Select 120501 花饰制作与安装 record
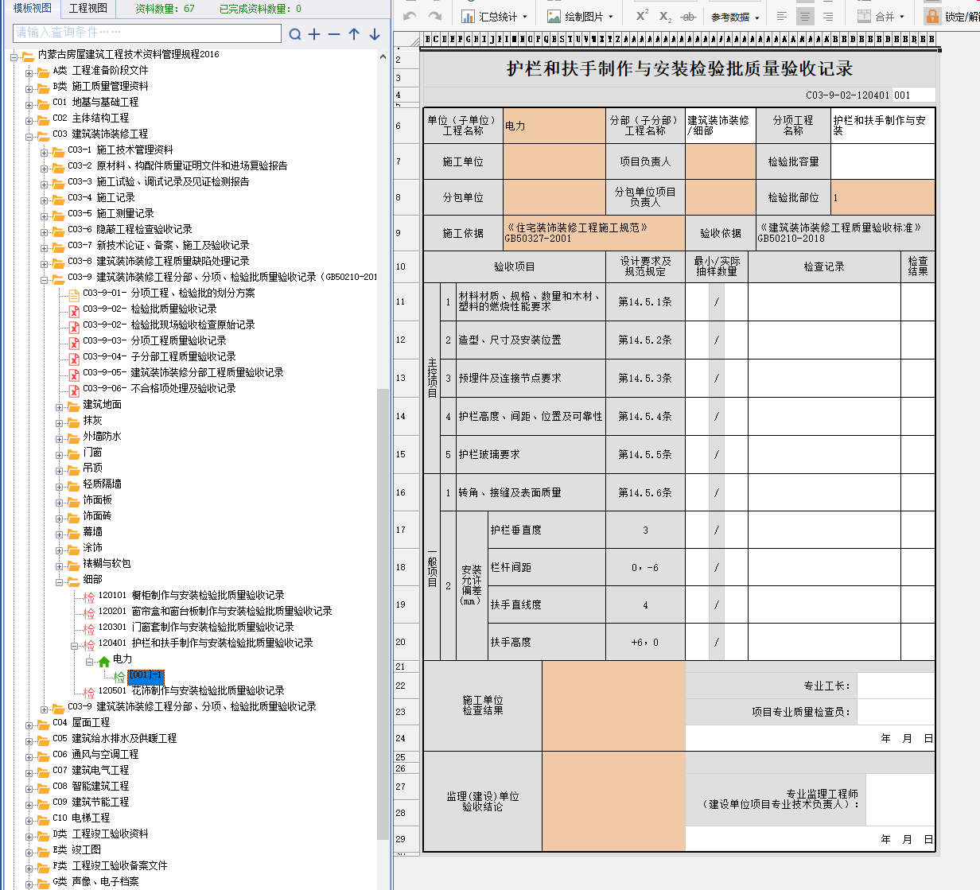Screen dimensions: 980x890 [x=191, y=690]
